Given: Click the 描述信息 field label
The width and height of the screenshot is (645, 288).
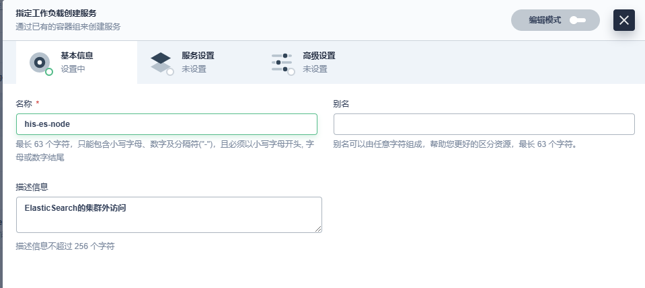Looking at the screenshot, I should point(32,187).
